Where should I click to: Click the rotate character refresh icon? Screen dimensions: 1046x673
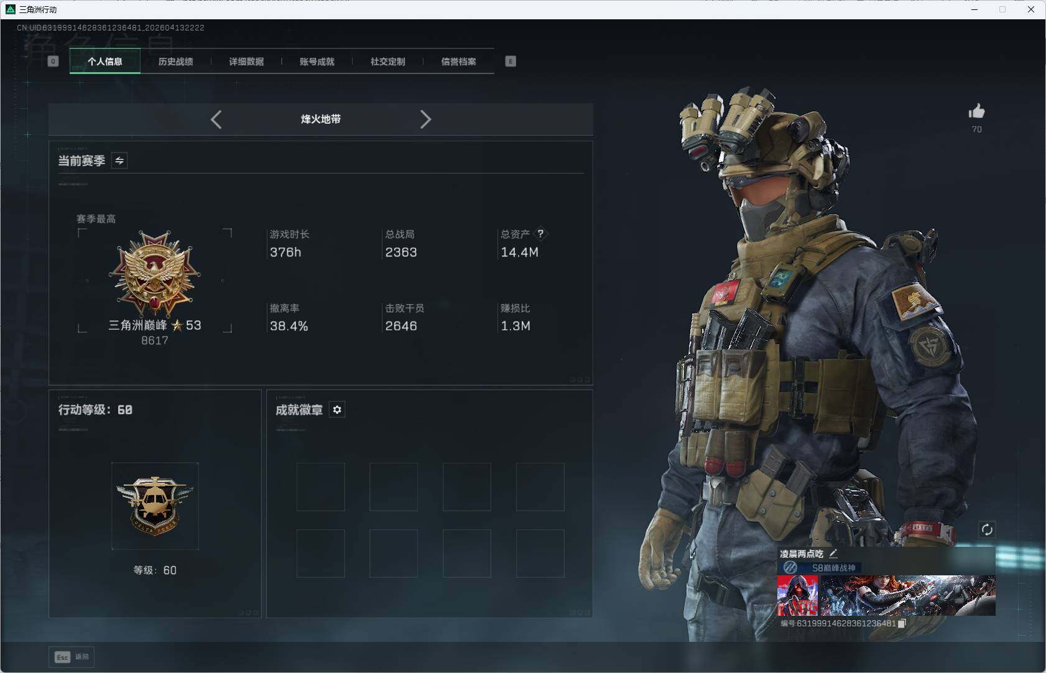pos(987,529)
